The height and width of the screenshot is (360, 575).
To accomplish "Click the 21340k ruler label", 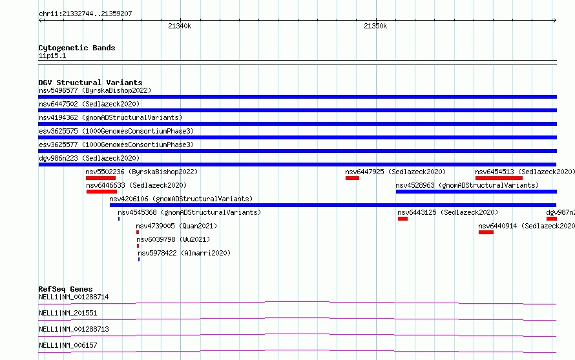I will 180,26.
